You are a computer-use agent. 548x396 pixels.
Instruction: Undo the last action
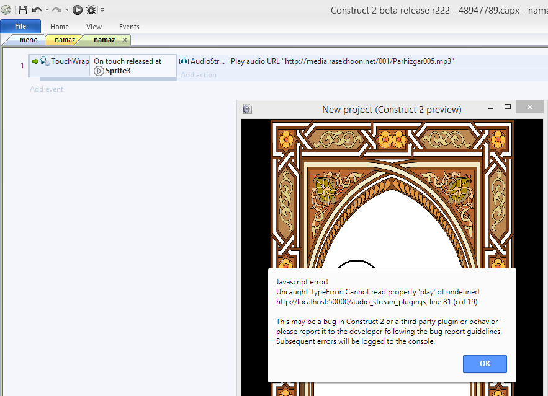37,10
